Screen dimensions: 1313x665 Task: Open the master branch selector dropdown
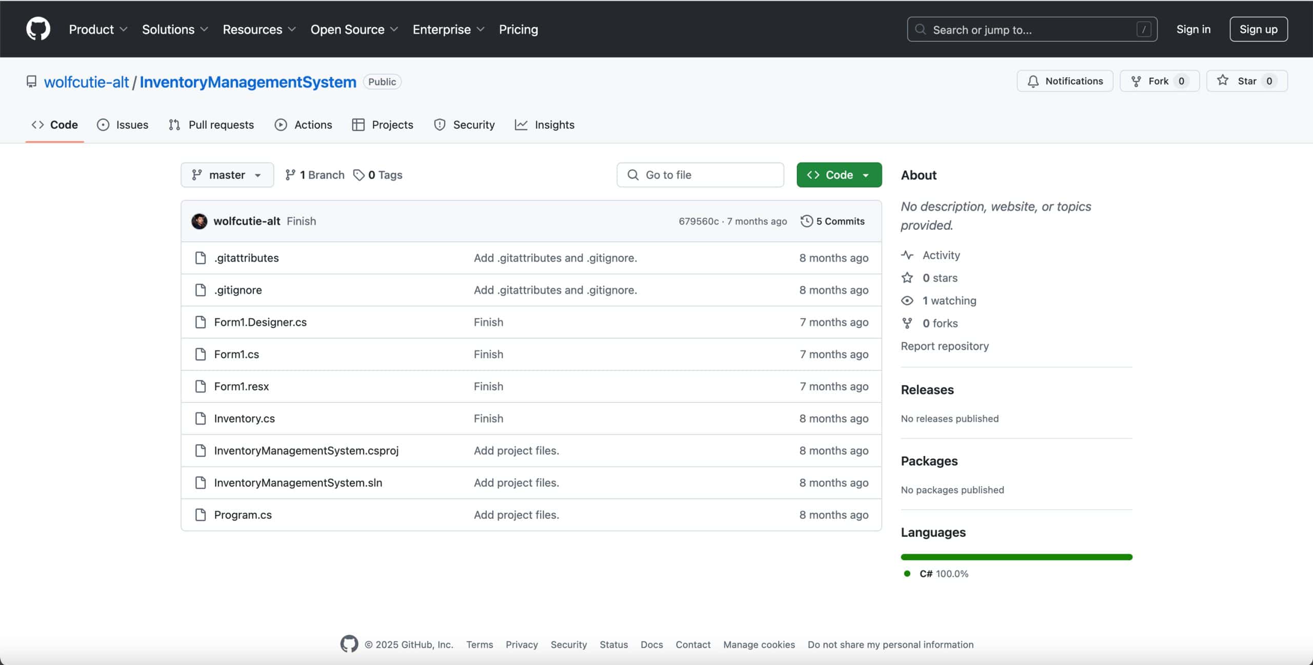coord(227,175)
